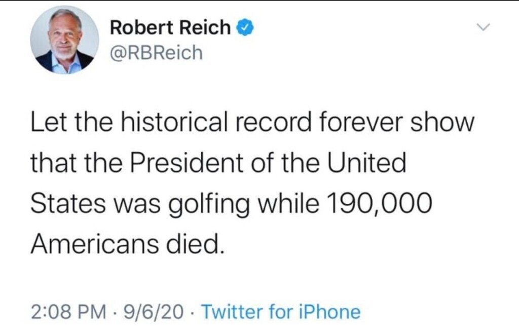Click the word 'United' in the tweet

(x=371, y=163)
